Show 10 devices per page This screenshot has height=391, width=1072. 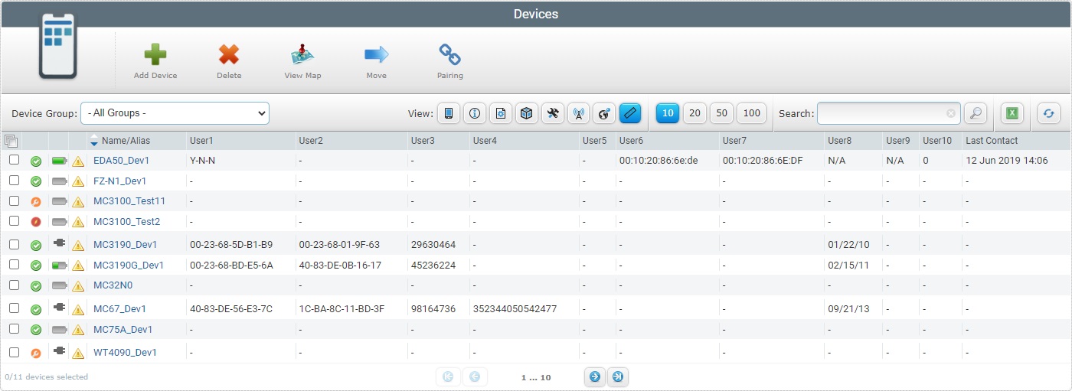(x=668, y=113)
